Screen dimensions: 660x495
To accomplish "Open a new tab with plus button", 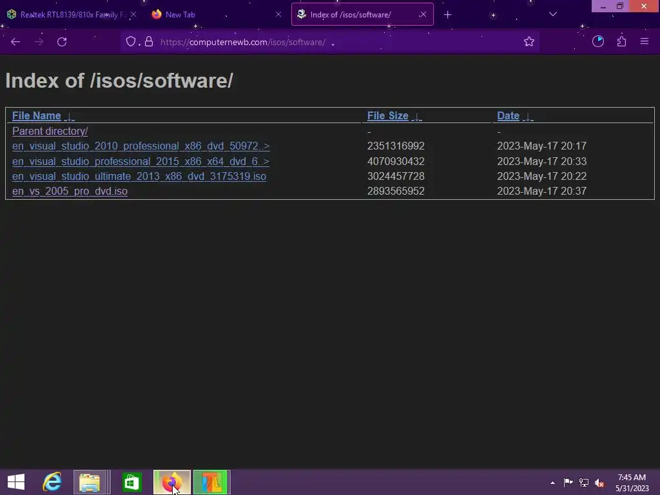I will click(x=447, y=15).
